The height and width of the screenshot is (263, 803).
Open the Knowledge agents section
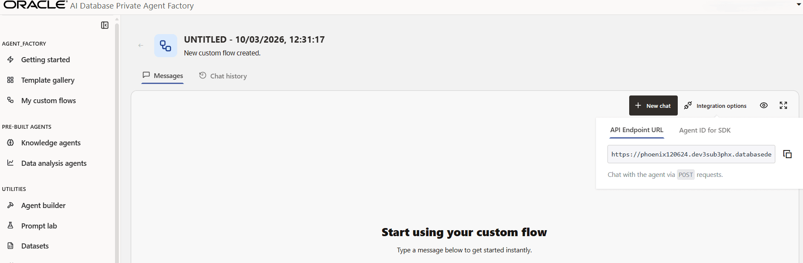click(x=51, y=142)
